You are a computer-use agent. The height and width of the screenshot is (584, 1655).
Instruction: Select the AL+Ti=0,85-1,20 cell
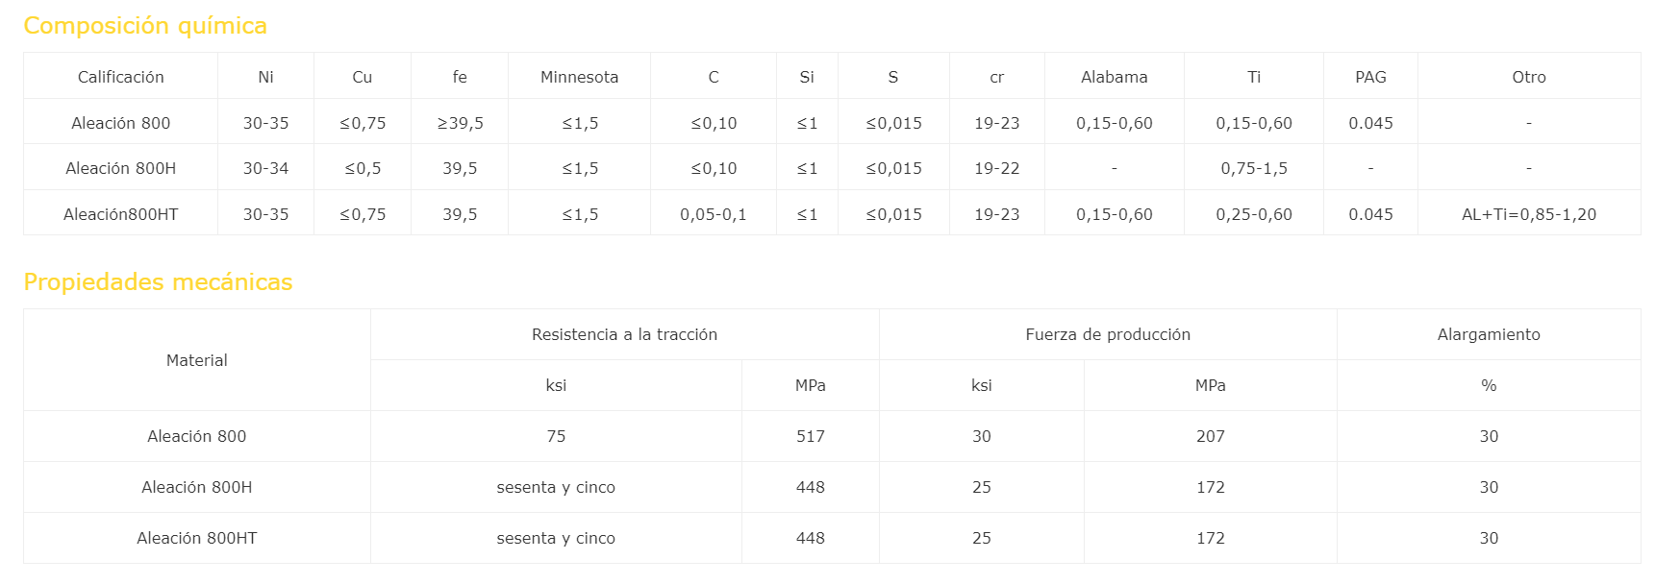(1529, 214)
